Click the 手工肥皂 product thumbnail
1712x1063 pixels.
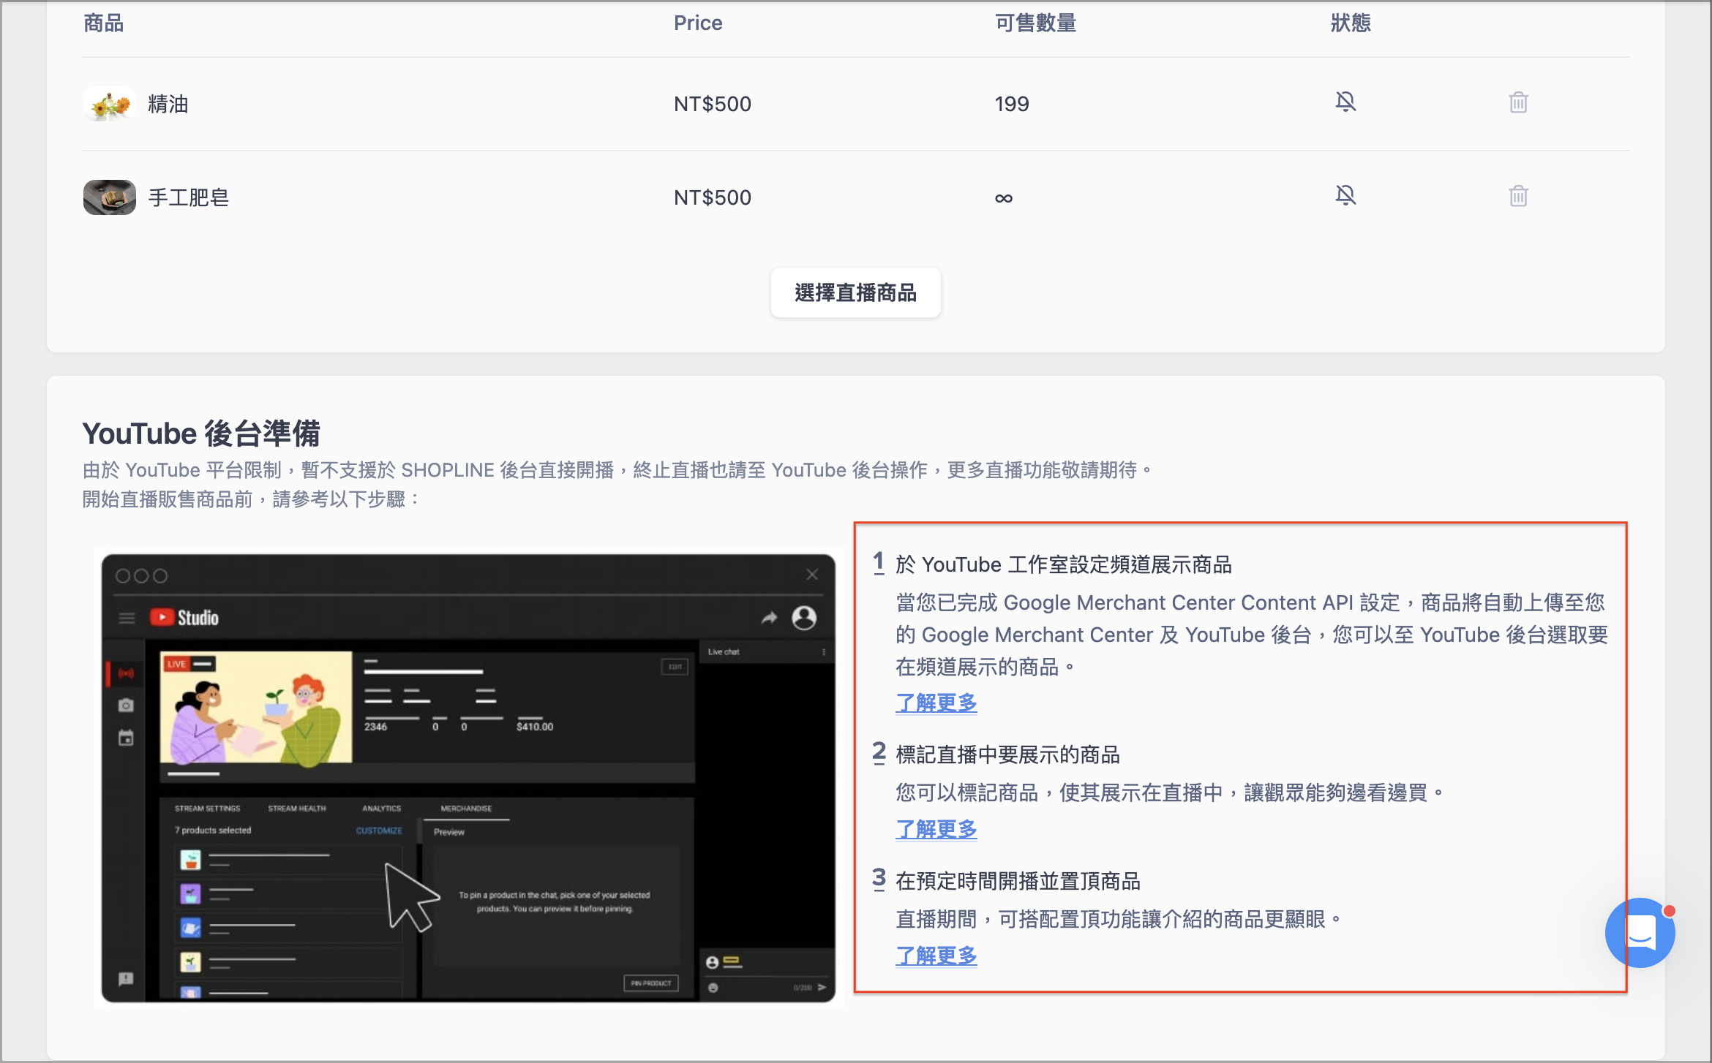click(110, 197)
